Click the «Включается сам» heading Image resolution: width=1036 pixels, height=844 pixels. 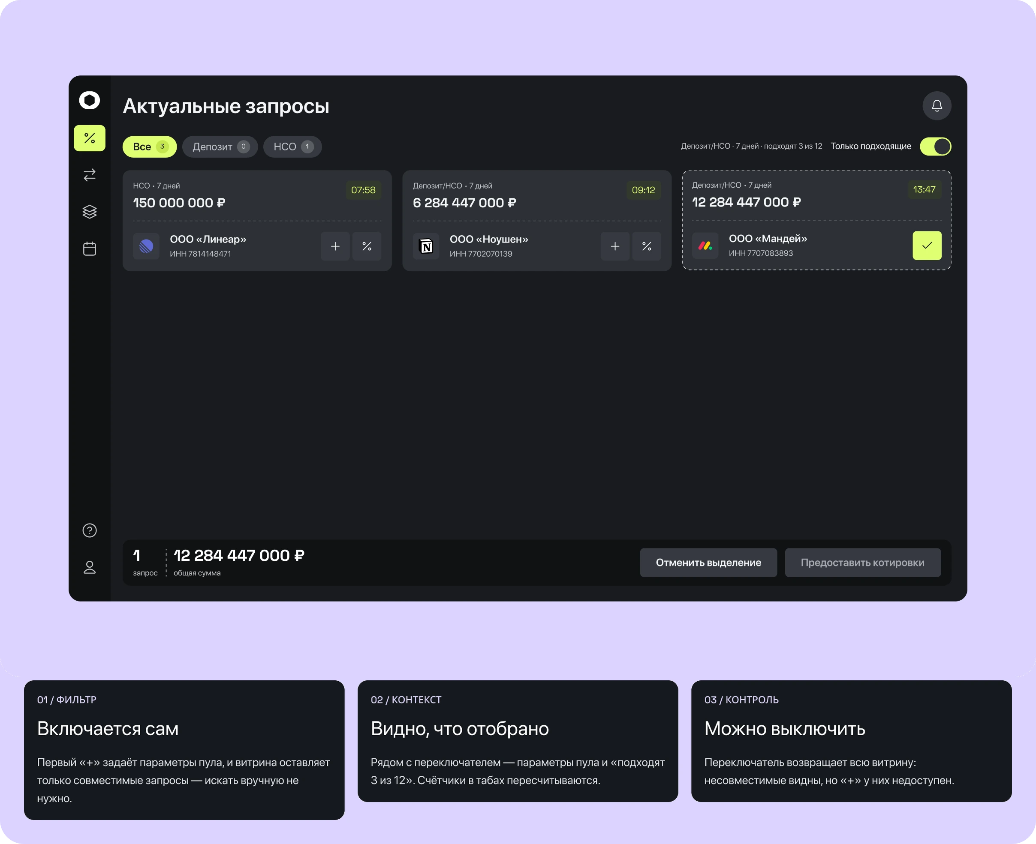tap(108, 728)
